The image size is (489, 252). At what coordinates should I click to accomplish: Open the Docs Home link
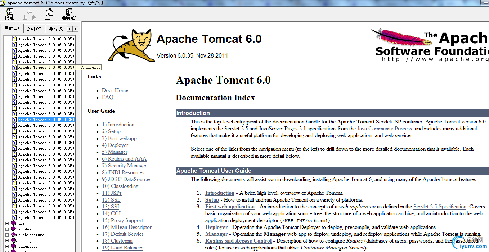(115, 90)
